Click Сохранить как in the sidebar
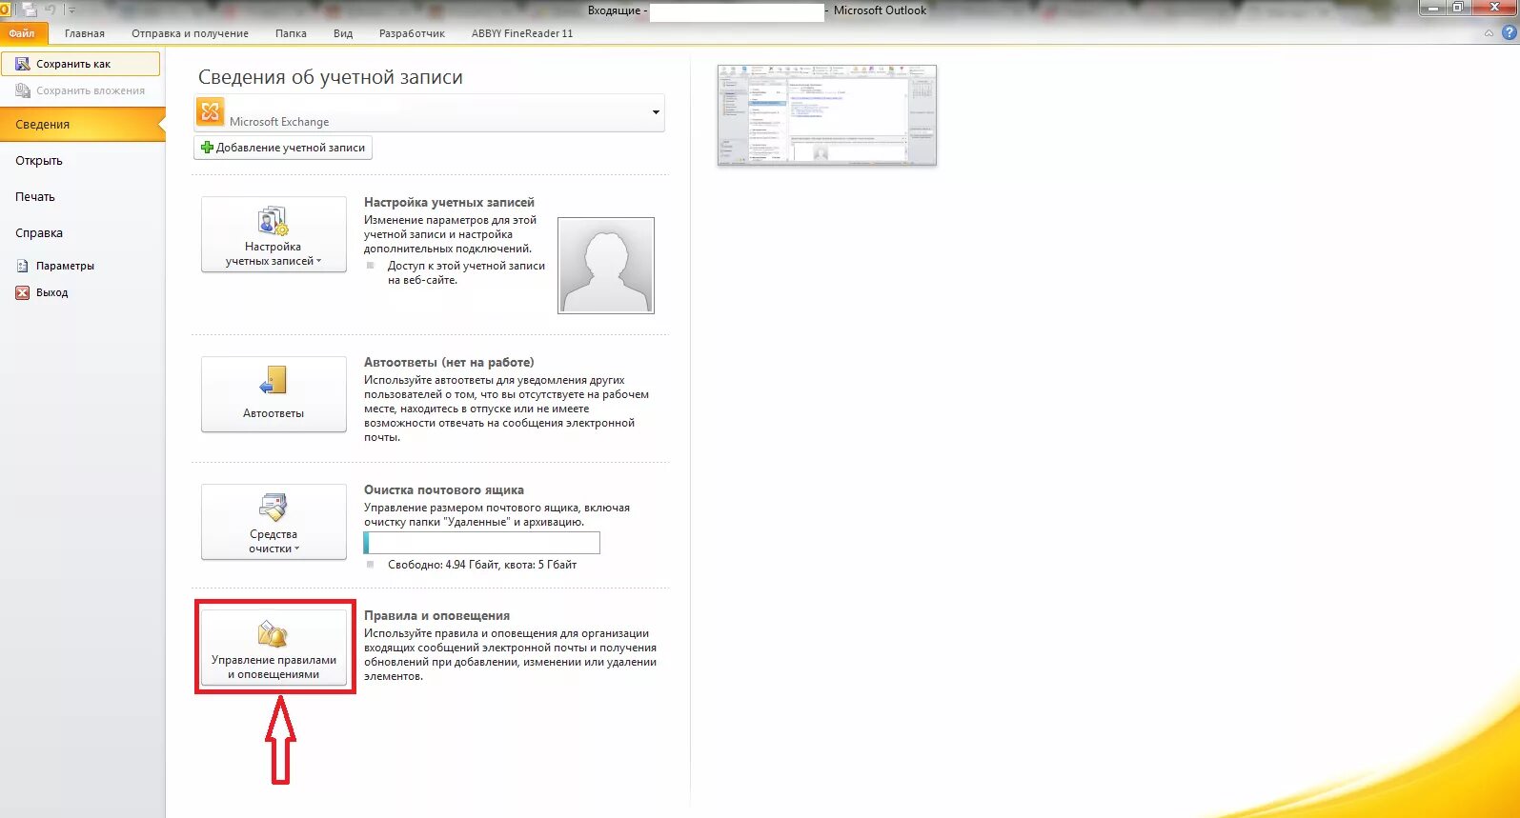 click(x=80, y=64)
